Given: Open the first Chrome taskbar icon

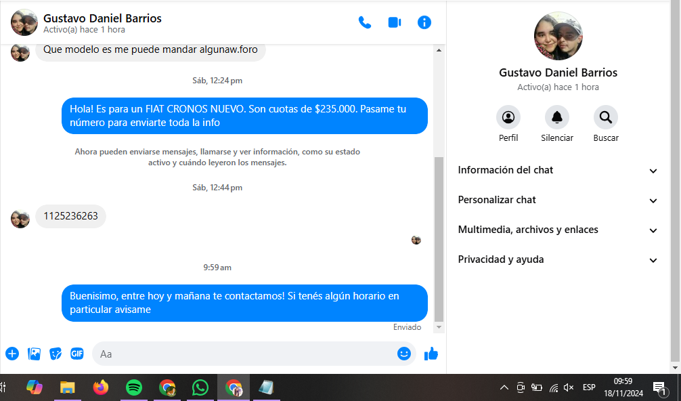Looking at the screenshot, I should (x=167, y=387).
